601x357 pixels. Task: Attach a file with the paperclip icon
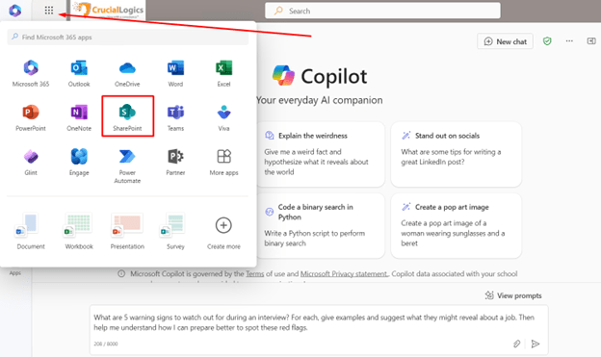coord(516,344)
